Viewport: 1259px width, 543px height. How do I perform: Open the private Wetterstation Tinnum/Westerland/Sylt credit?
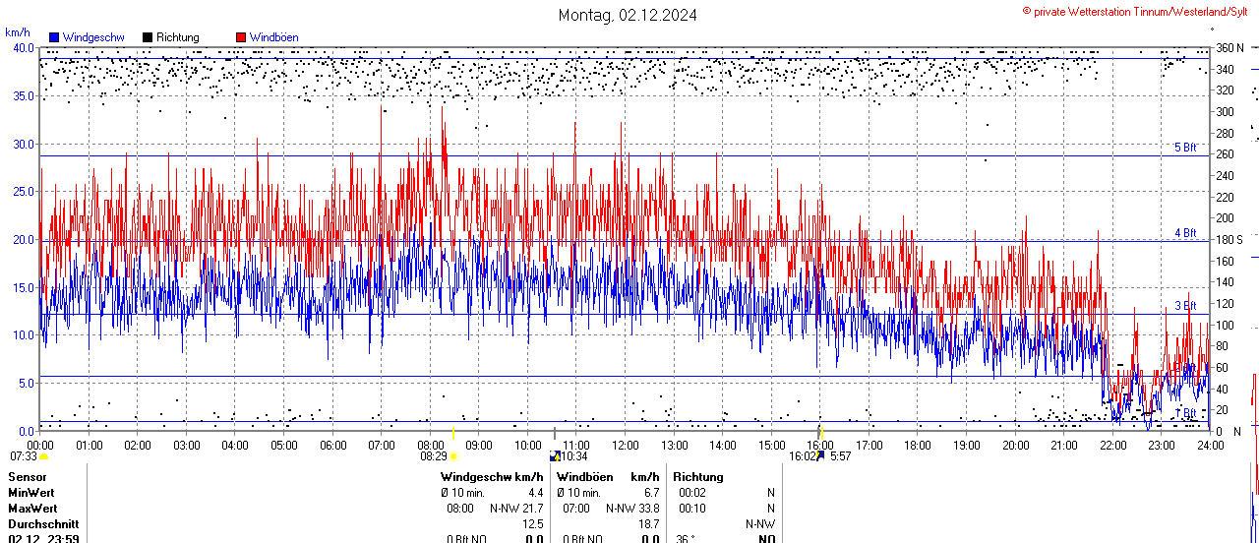[x=1135, y=11]
